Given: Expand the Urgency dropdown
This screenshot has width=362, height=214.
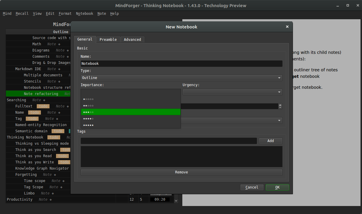Looking at the screenshot, I should click(x=232, y=92).
